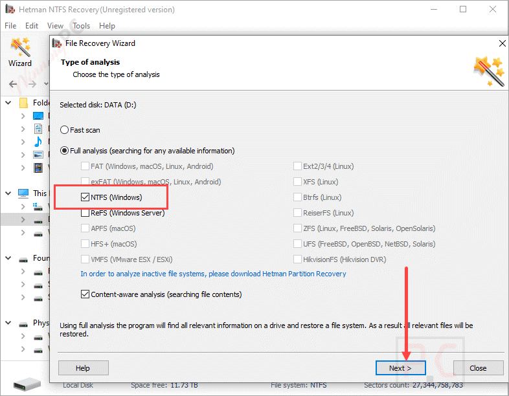
Task: Collapse the Physical disks tree node
Action: click(x=8, y=323)
